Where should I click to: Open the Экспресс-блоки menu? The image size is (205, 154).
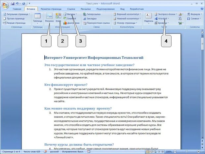[166, 14]
